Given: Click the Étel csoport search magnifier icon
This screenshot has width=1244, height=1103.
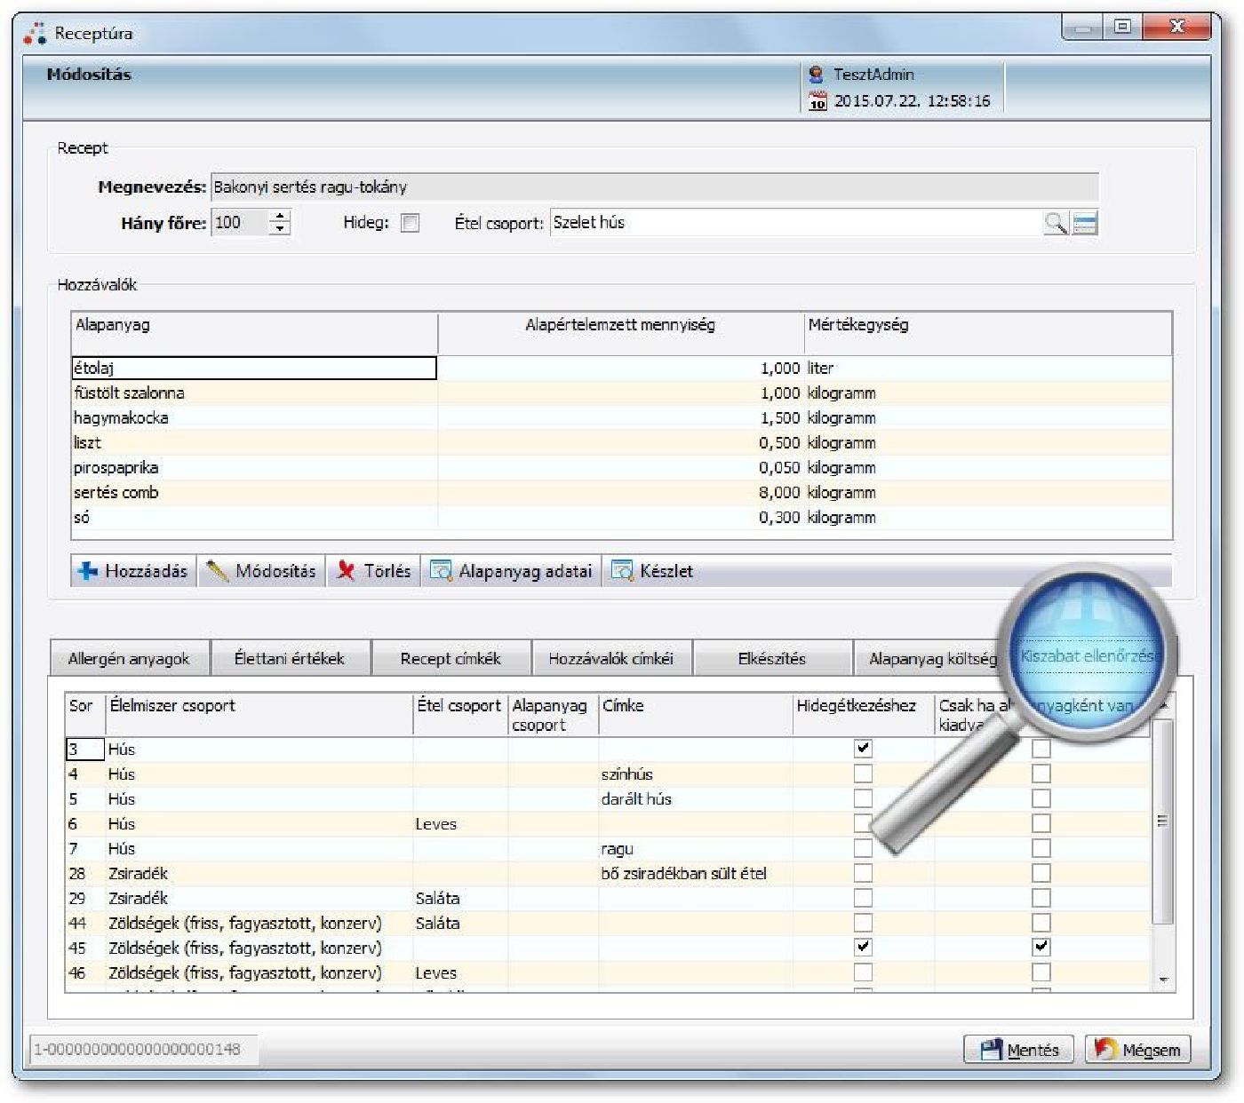Looking at the screenshot, I should (x=1056, y=223).
